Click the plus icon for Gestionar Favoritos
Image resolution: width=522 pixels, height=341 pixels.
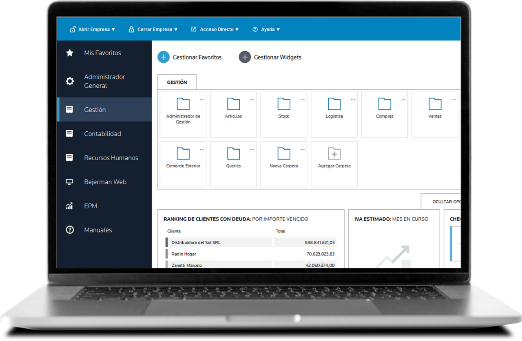tap(164, 58)
